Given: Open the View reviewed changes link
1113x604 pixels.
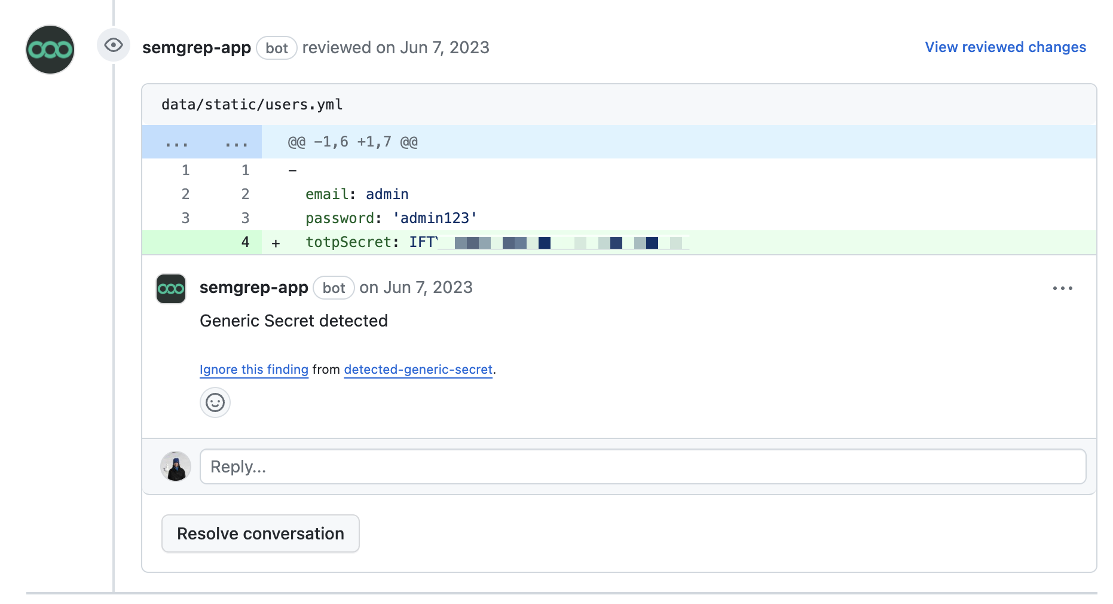Looking at the screenshot, I should [1005, 47].
